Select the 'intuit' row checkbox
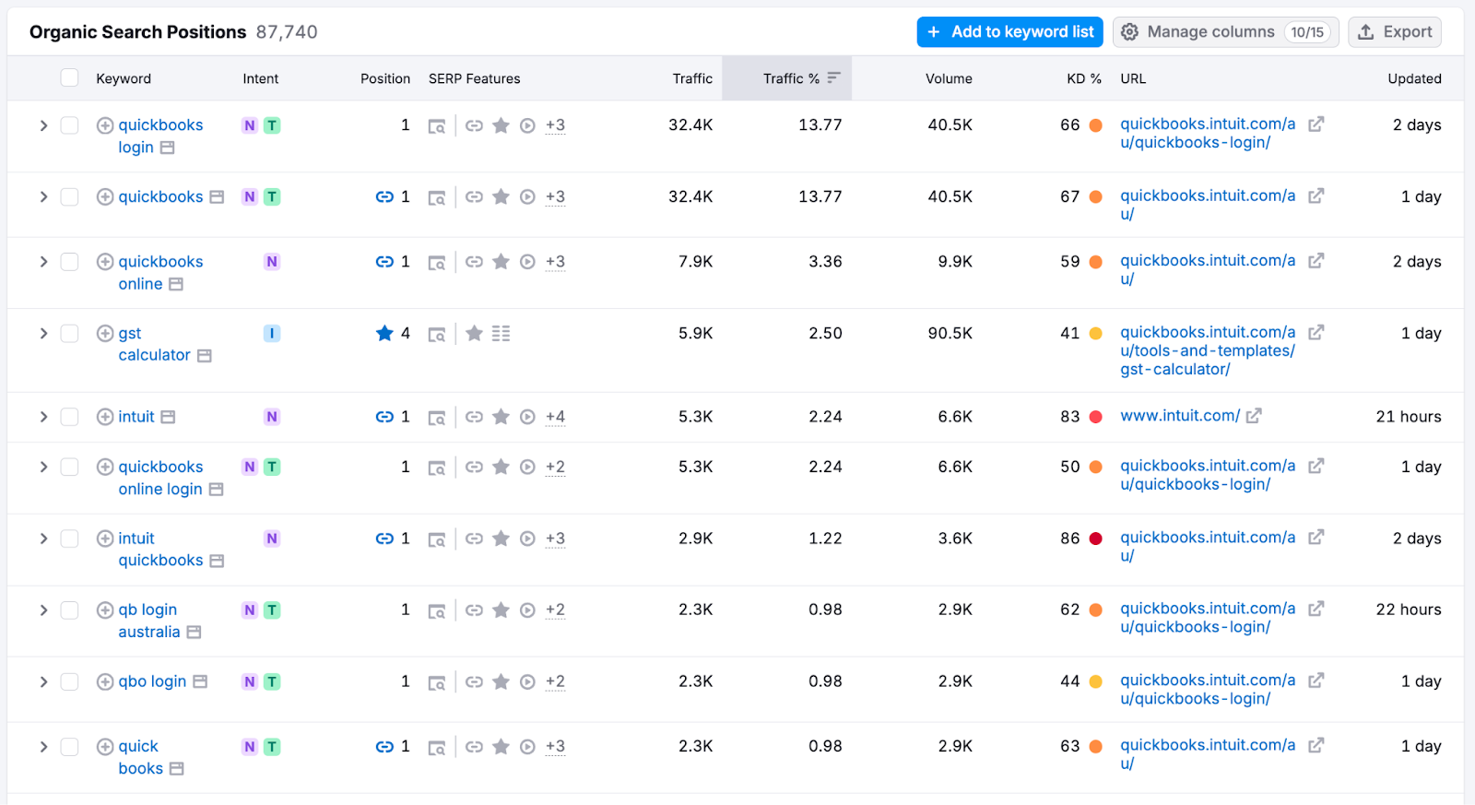The width and height of the screenshot is (1475, 805). [x=69, y=417]
